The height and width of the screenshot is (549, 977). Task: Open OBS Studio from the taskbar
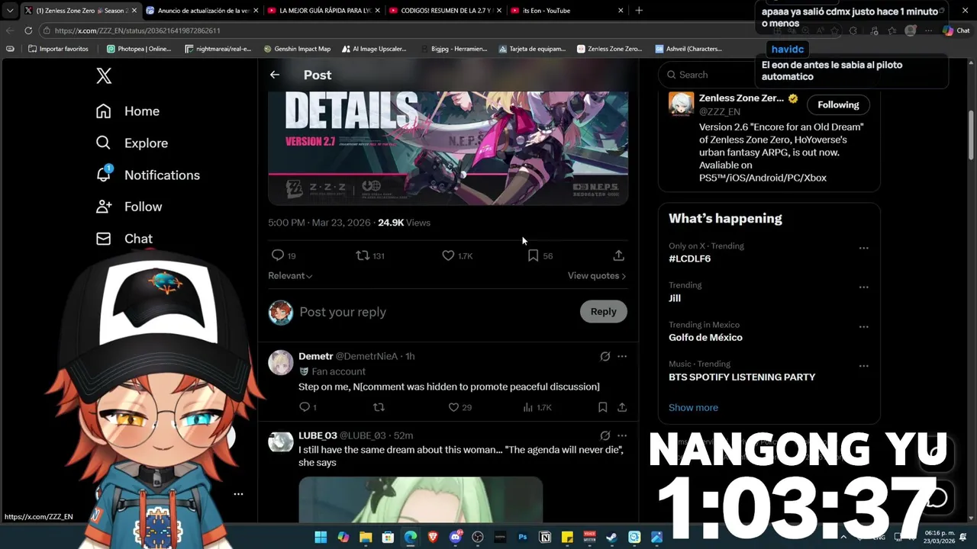click(x=478, y=538)
